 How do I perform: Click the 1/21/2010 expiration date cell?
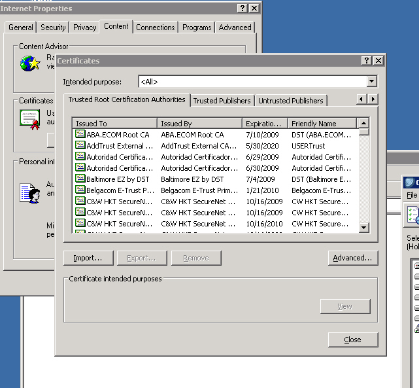tap(262, 190)
